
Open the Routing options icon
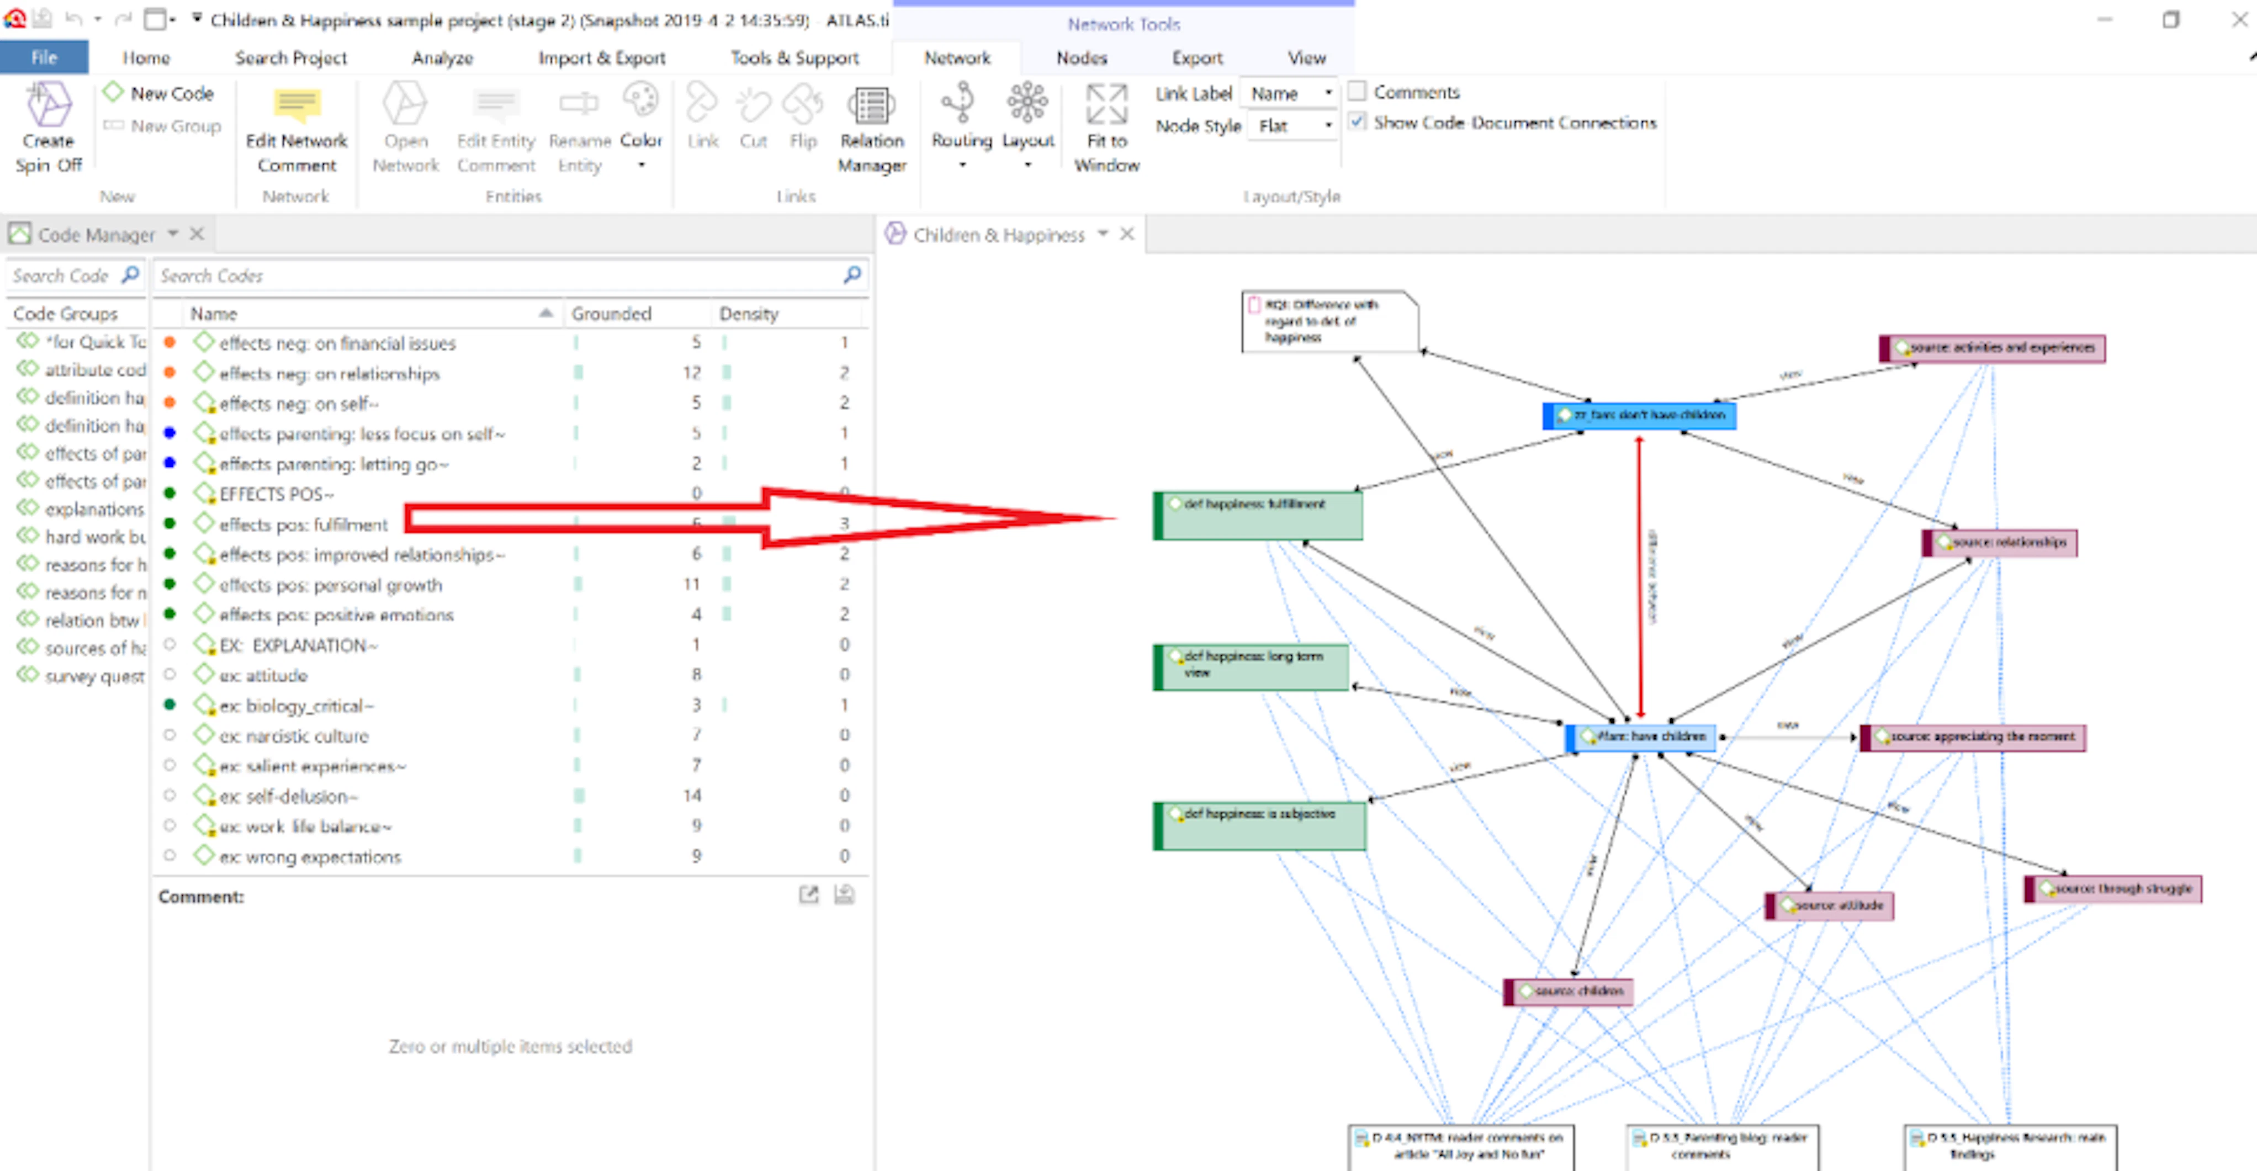pyautogui.click(x=960, y=103)
